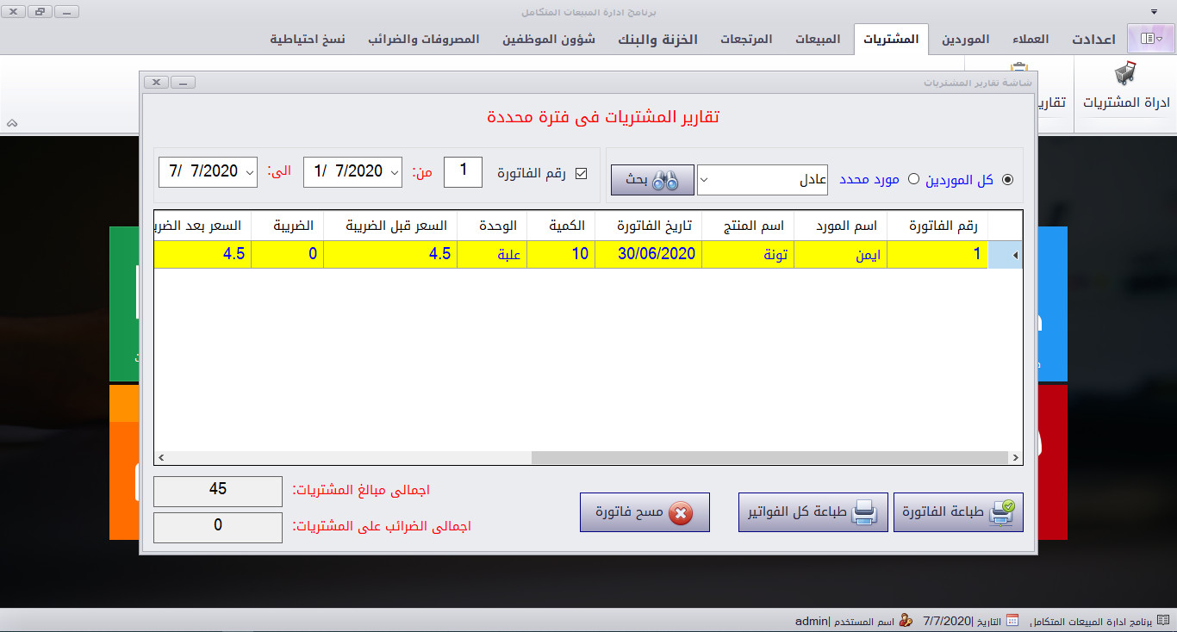The height and width of the screenshot is (632, 1177).
Task: Expand the supplier combo box showing عادل
Action: (704, 180)
